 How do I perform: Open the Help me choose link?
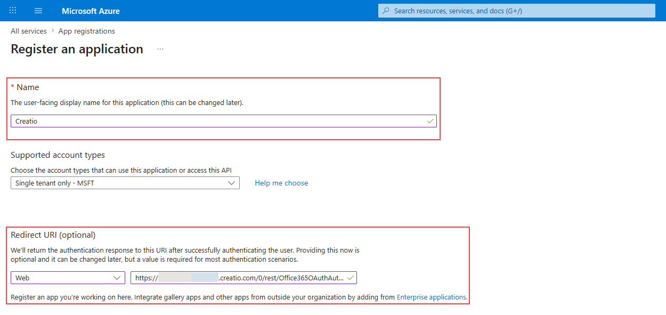[281, 183]
